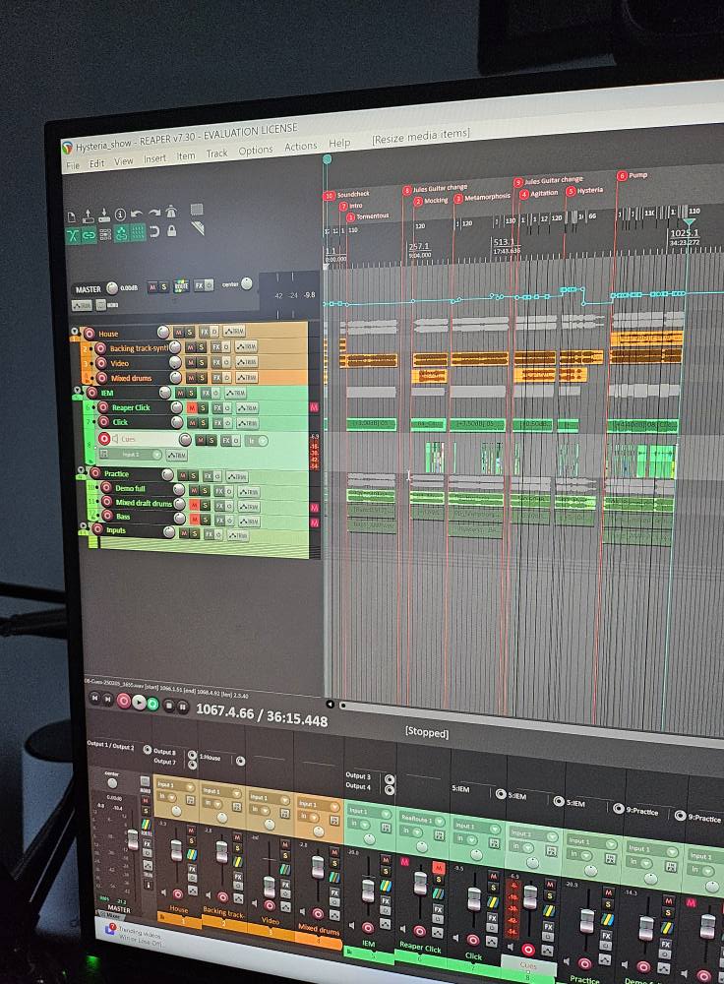
Task: Go to project start transport button
Action: click(x=94, y=698)
